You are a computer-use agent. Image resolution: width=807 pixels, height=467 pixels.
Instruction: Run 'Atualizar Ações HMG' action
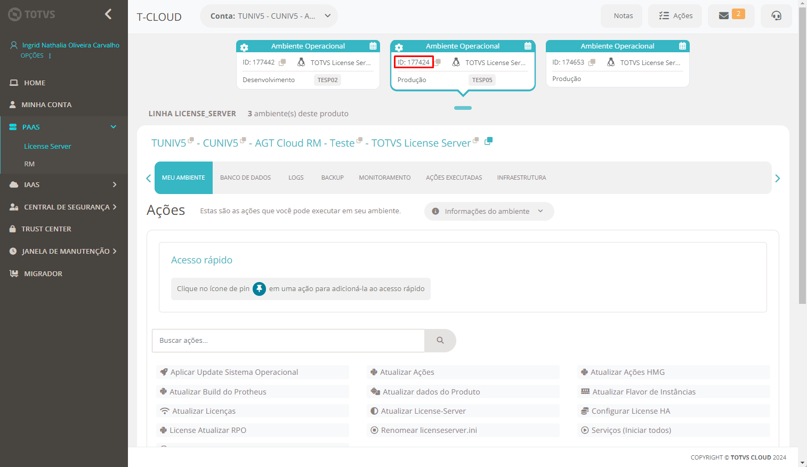pos(674,372)
